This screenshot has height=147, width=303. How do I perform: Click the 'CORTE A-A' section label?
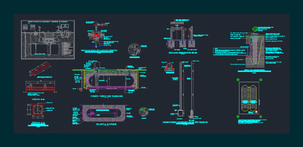click(x=38, y=123)
